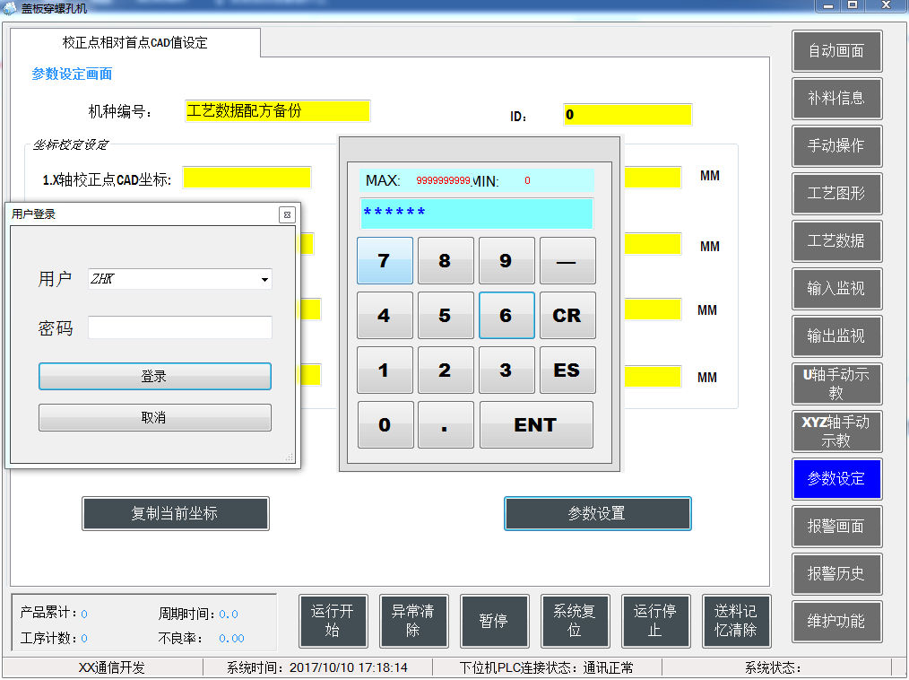Open the 自动画面 screen

point(836,51)
